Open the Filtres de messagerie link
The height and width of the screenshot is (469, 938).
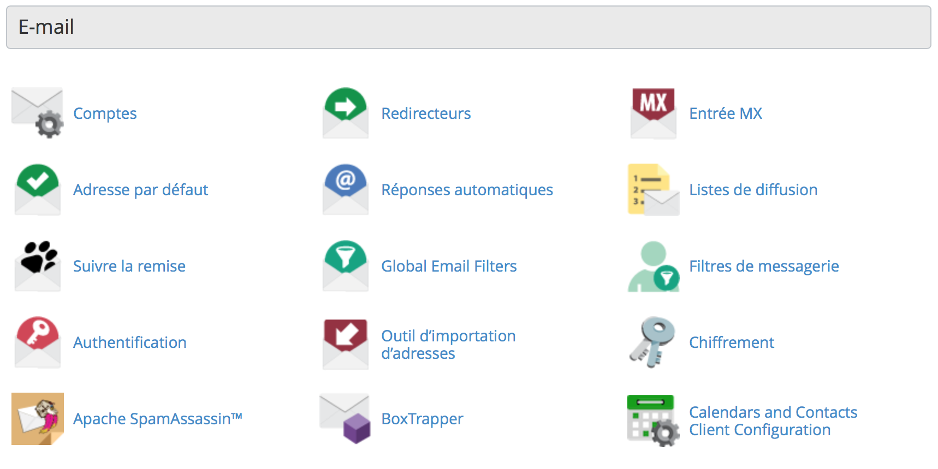[x=764, y=266]
